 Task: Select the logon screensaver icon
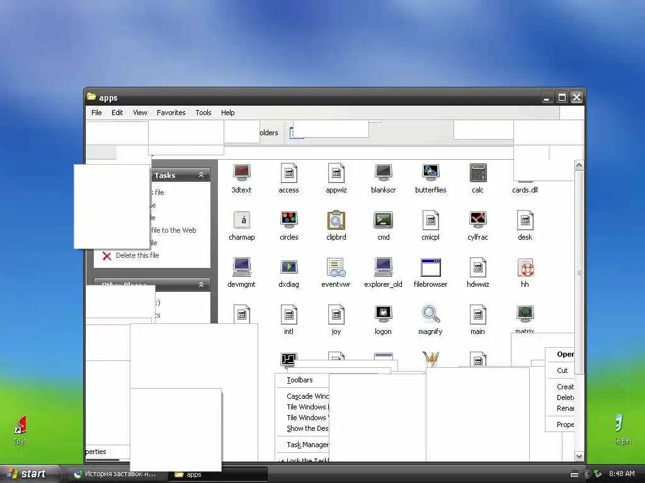click(384, 314)
